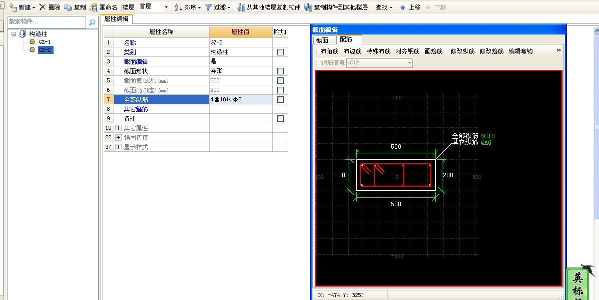Click the 新建 (New) toolbar icon

(x=13, y=7)
